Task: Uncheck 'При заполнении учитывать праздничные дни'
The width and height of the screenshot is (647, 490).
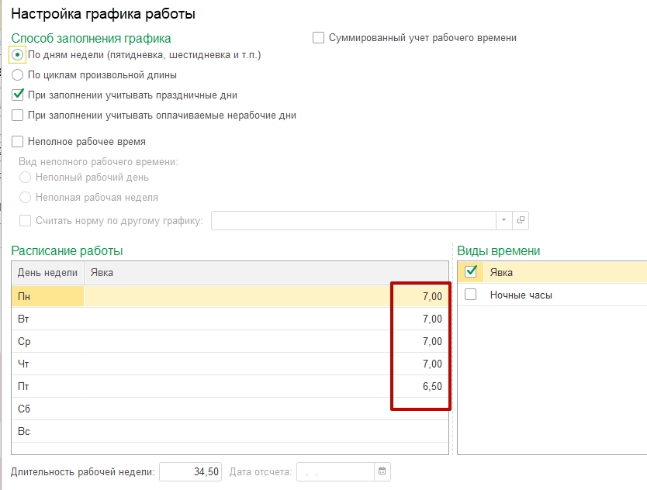Action: [18, 95]
